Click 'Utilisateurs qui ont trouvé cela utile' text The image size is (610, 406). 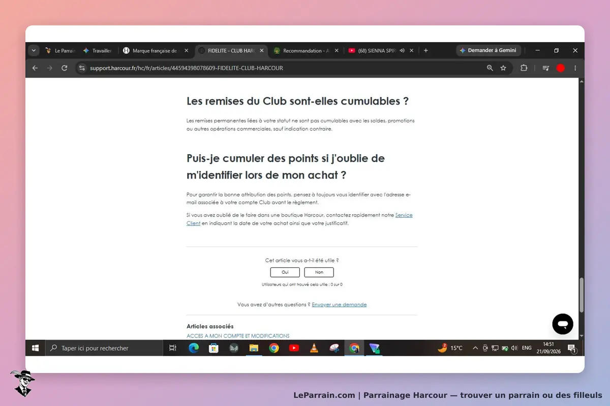tap(302, 285)
